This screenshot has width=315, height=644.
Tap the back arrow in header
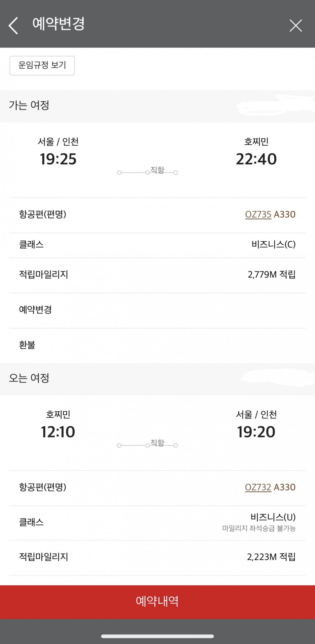14,25
